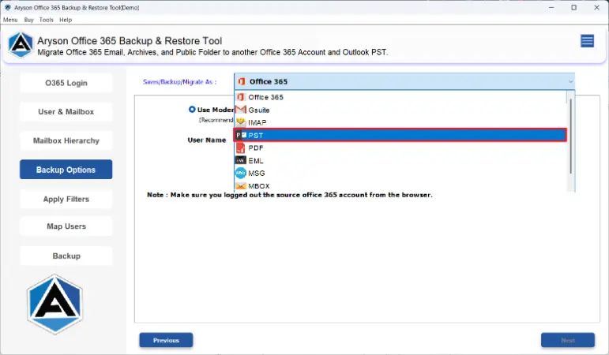Click the large Aryson logo in sidebar
The height and width of the screenshot is (355, 609).
[55, 305]
